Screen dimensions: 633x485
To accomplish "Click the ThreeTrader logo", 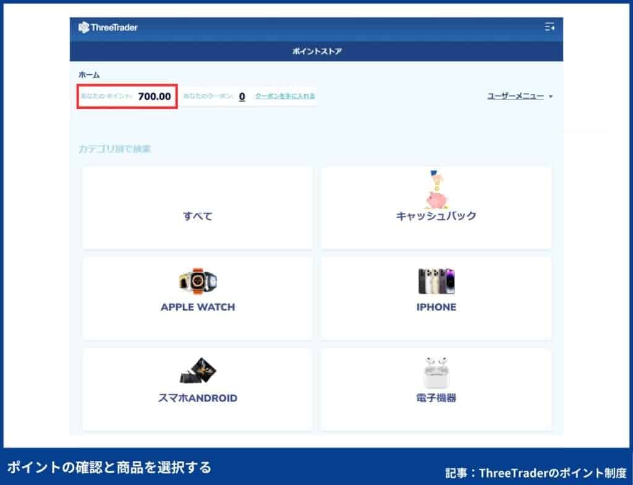I will [x=108, y=27].
